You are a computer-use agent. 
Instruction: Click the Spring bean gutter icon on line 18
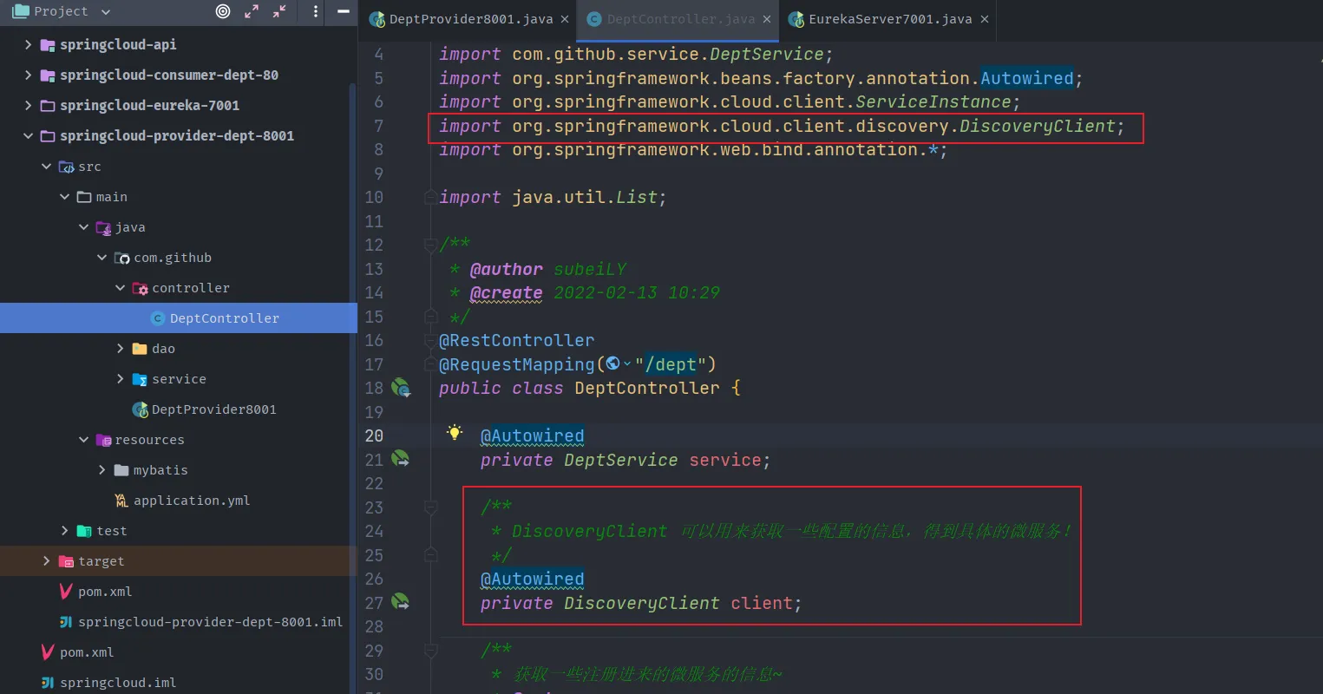pyautogui.click(x=401, y=388)
